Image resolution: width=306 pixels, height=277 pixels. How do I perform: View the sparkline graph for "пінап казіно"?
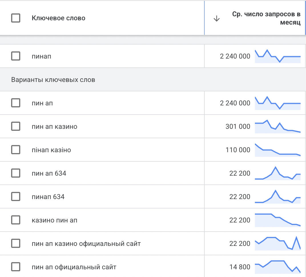pyautogui.click(x=277, y=150)
